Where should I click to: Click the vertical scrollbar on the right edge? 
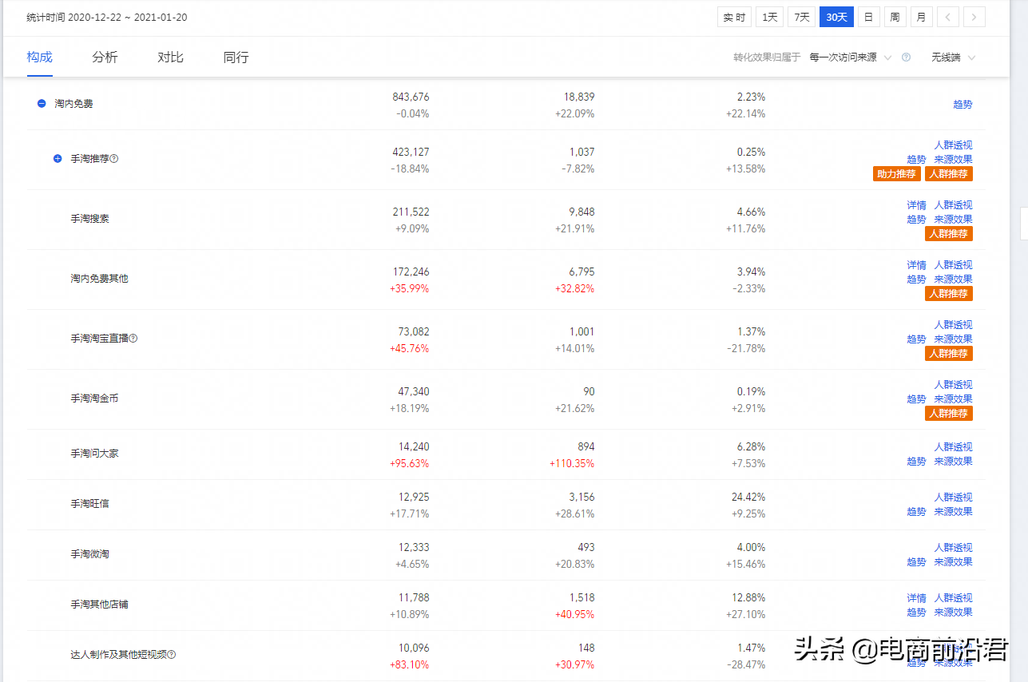point(1023,226)
